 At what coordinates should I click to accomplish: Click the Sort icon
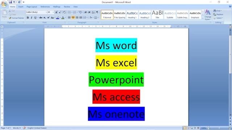(x=93, y=12)
